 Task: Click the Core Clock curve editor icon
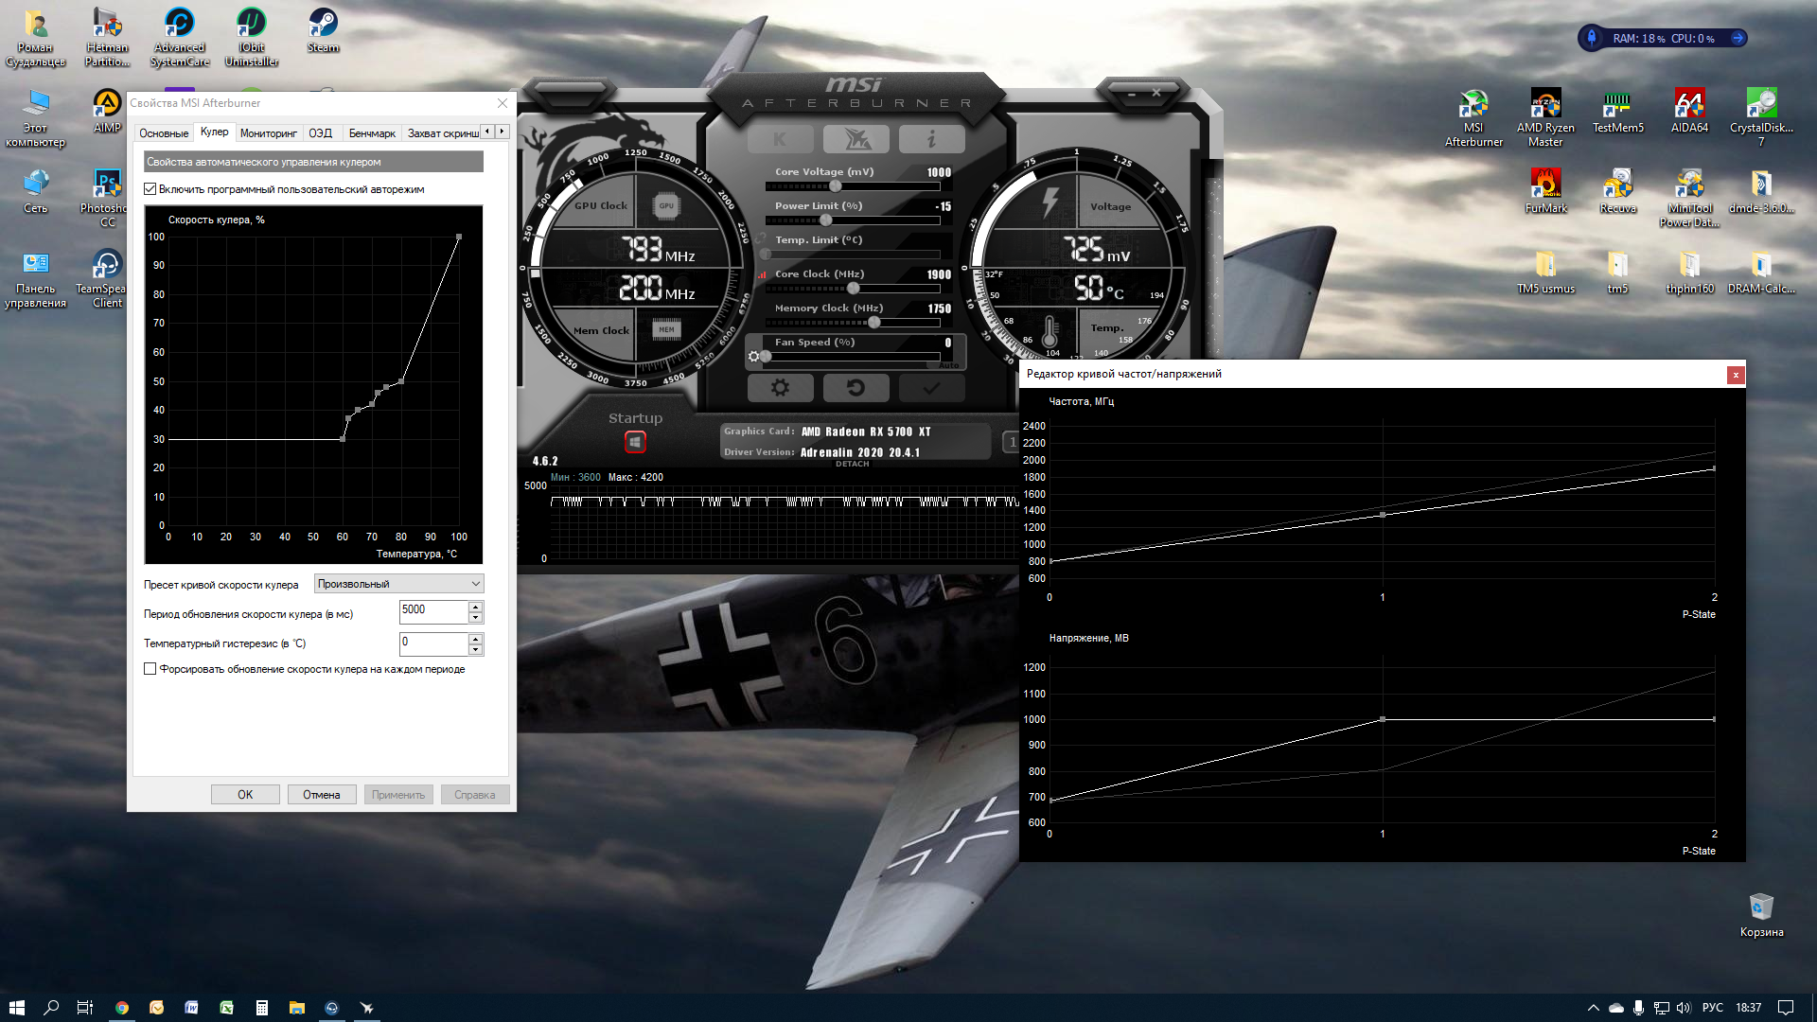(762, 274)
